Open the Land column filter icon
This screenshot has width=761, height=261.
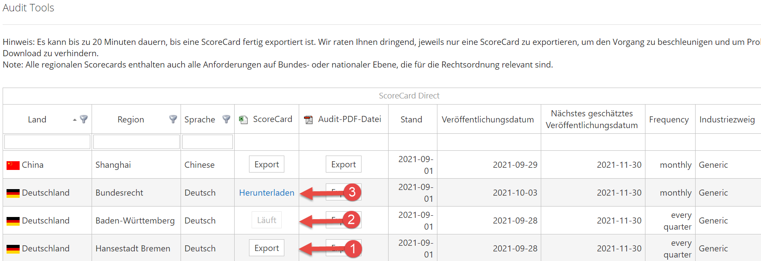[x=84, y=119]
